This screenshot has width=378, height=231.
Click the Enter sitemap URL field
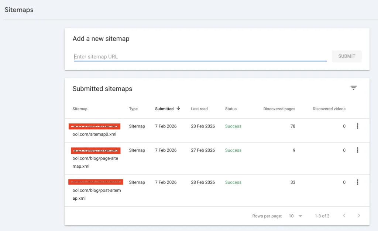click(x=199, y=56)
